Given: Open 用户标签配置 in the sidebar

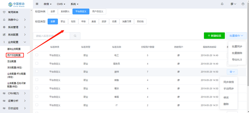Looking at the screenshot, I should click(x=14, y=55).
